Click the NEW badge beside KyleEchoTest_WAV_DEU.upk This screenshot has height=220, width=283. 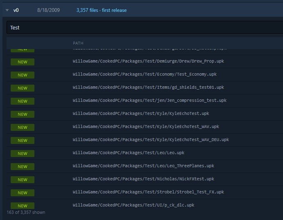point(23,141)
